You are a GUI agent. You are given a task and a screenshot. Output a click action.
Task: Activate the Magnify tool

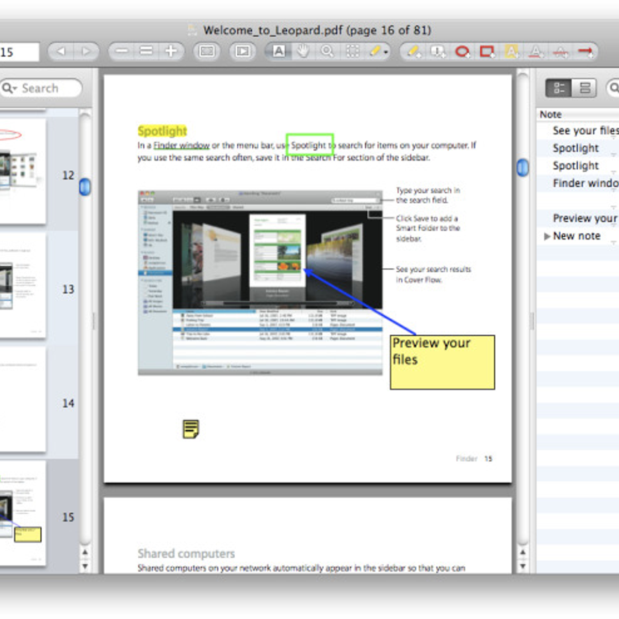327,52
